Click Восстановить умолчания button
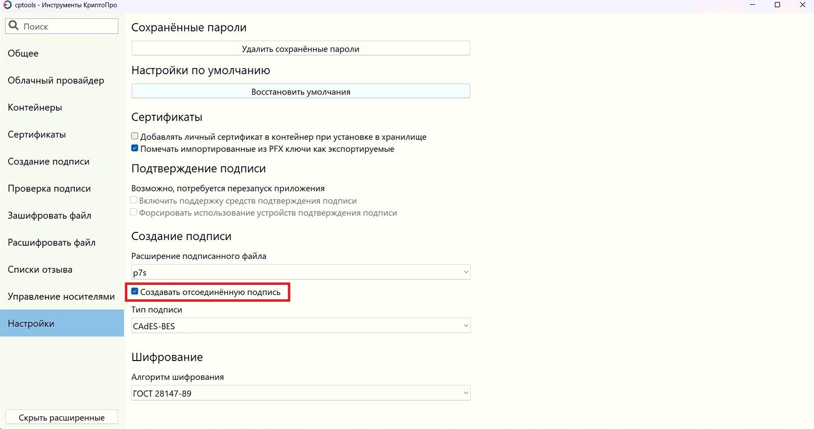The width and height of the screenshot is (814, 429). [300, 92]
